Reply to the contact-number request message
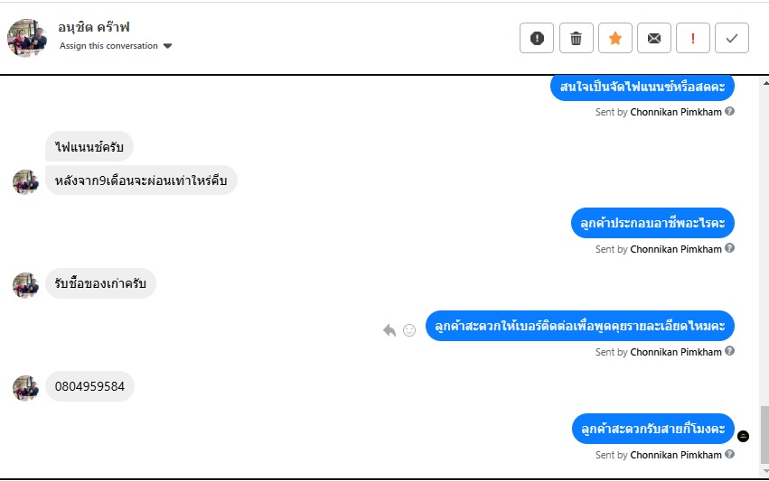Viewport: 769px width, 481px height. (389, 330)
